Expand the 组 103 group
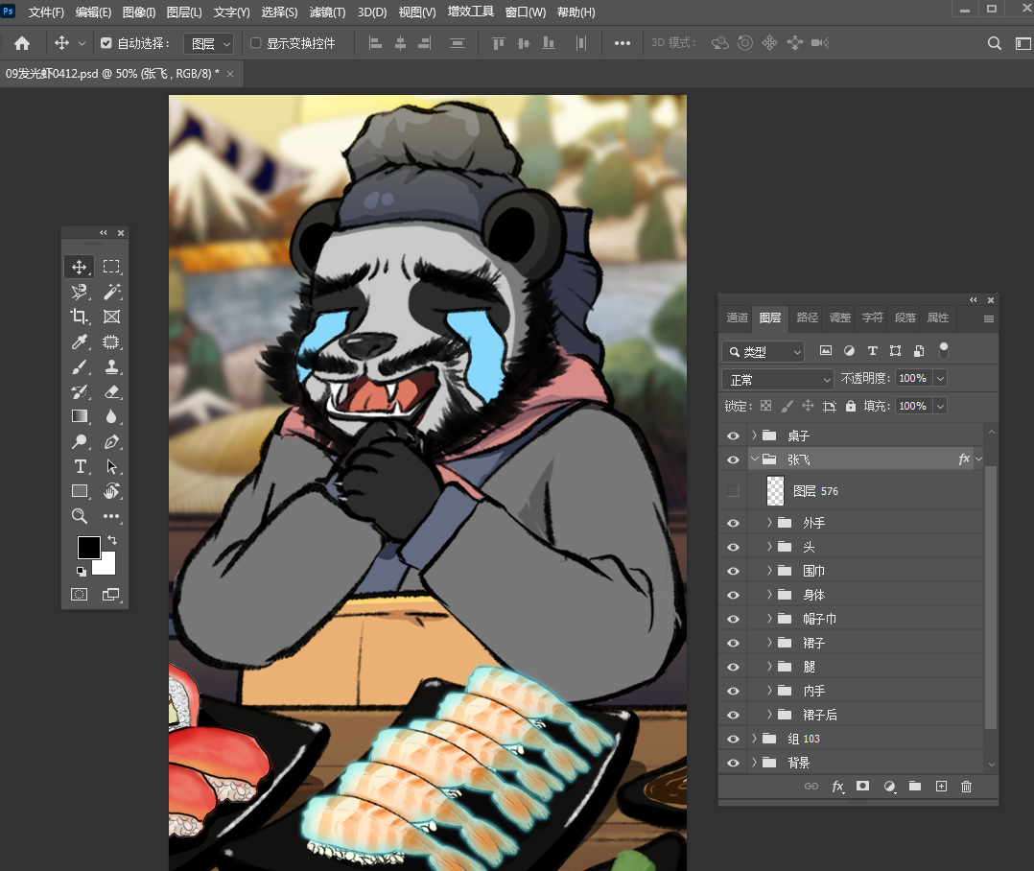This screenshot has width=1034, height=871. (x=754, y=738)
